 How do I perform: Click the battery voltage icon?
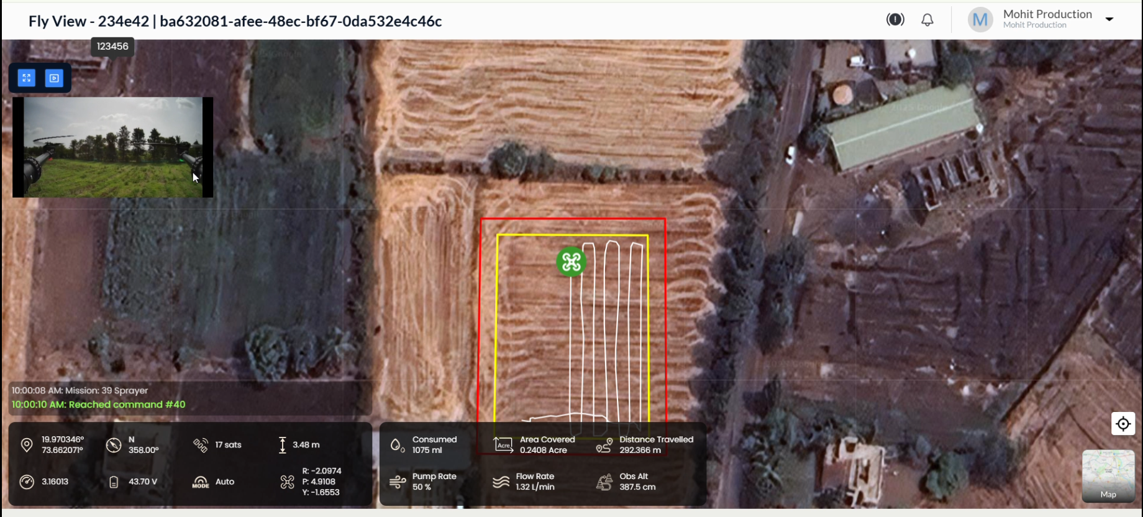click(114, 482)
